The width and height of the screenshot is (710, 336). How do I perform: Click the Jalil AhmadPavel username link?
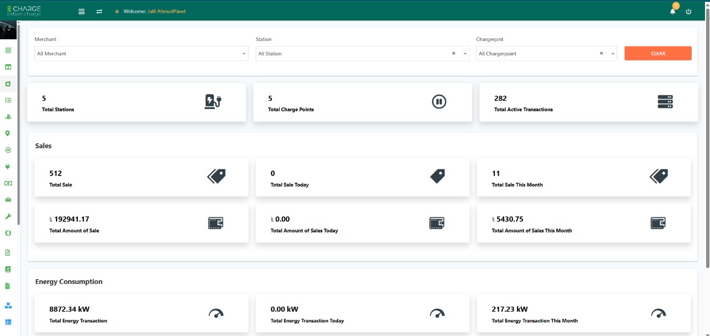coord(166,12)
